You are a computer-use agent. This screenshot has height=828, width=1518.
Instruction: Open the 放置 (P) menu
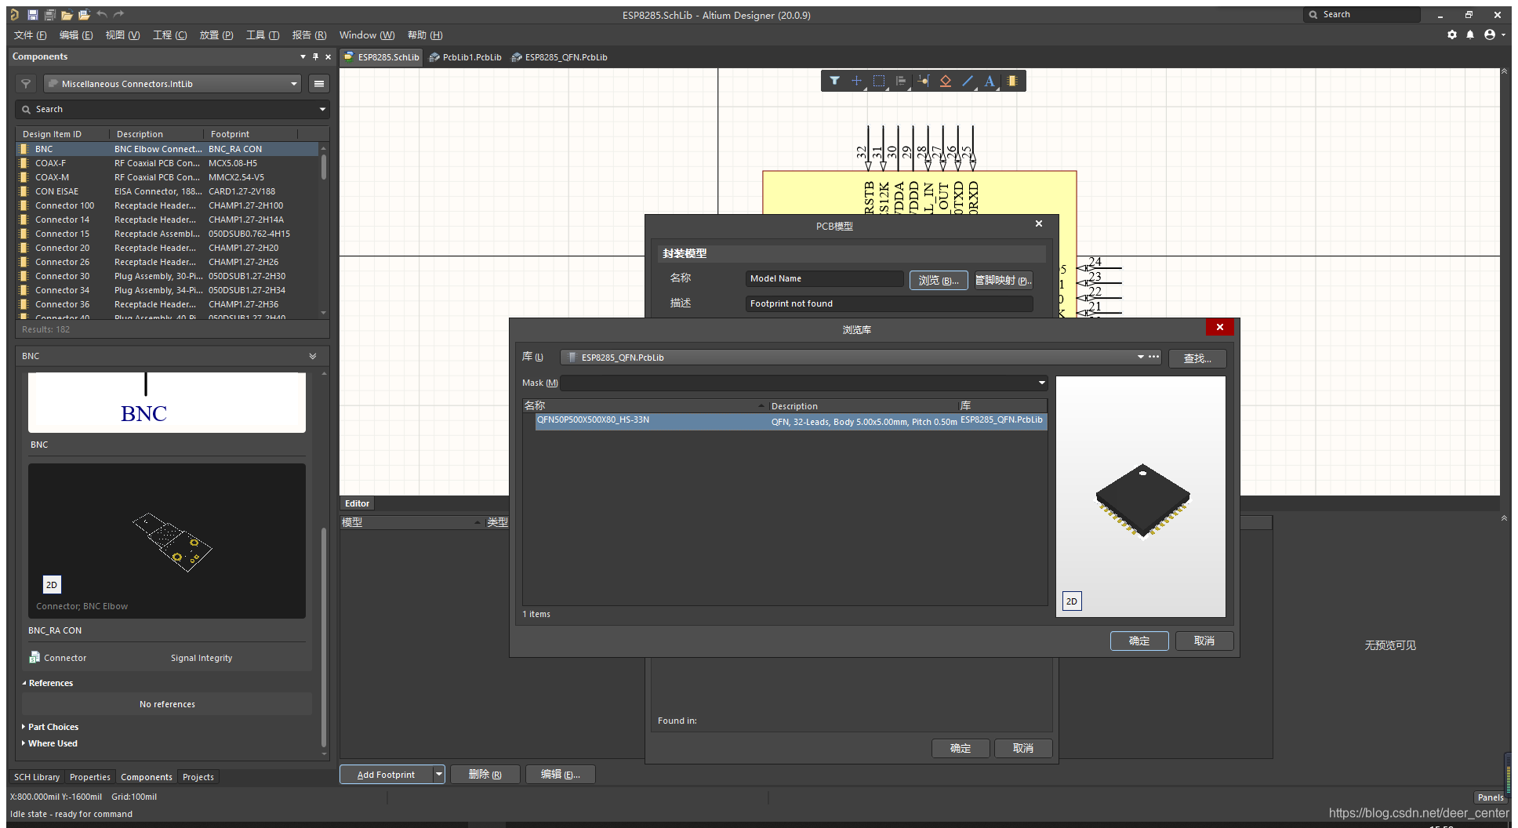pyautogui.click(x=216, y=35)
